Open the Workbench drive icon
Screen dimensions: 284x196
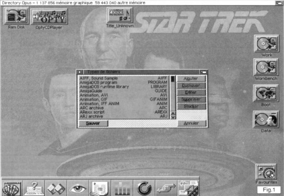(x=266, y=67)
